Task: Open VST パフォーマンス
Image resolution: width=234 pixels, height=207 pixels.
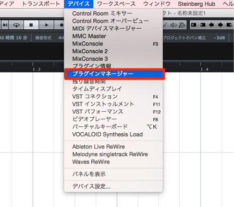Action: (114, 112)
